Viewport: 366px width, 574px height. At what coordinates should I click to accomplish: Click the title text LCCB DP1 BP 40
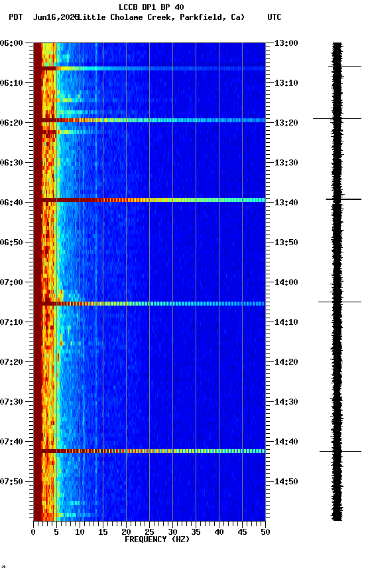151,7
